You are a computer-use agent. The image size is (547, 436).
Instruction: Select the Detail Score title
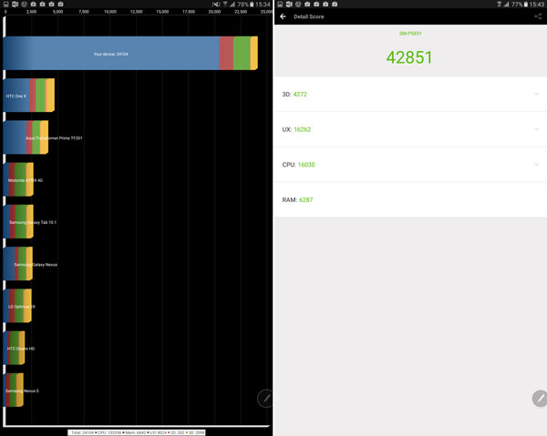(x=308, y=16)
